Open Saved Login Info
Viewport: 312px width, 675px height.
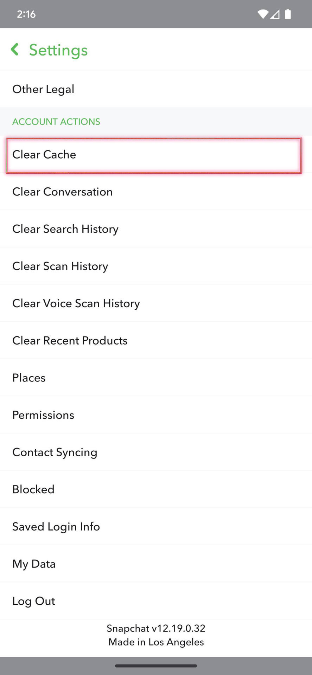(x=56, y=527)
